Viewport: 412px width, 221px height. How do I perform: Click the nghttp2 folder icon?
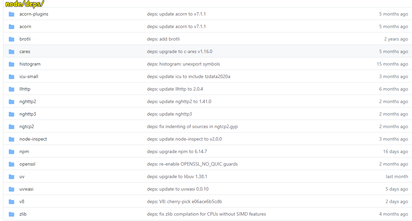[x=11, y=102]
